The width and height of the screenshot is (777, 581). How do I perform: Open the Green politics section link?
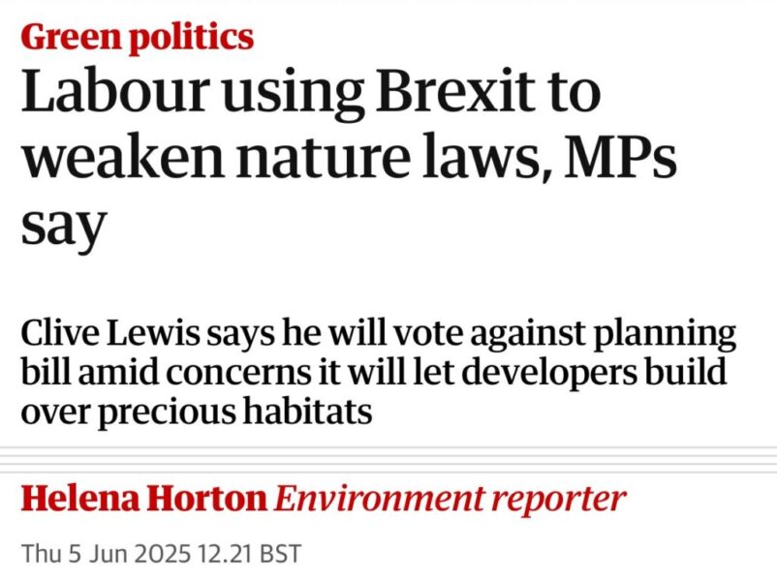(137, 37)
